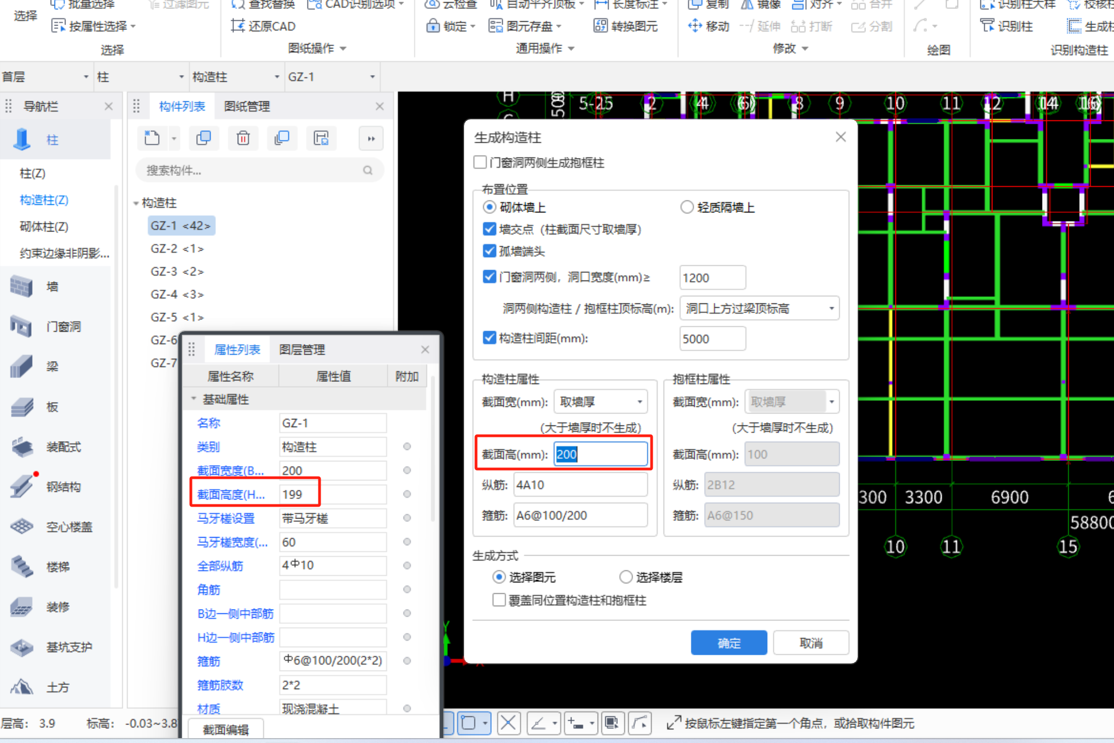This screenshot has width=1114, height=743.
Task: Select 构造柱(Z) in the navigation list
Action: [44, 200]
